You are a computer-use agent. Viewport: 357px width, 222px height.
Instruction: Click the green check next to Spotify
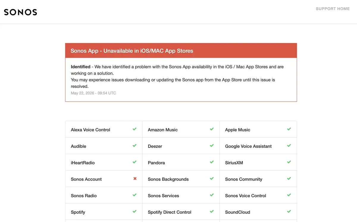click(134, 212)
